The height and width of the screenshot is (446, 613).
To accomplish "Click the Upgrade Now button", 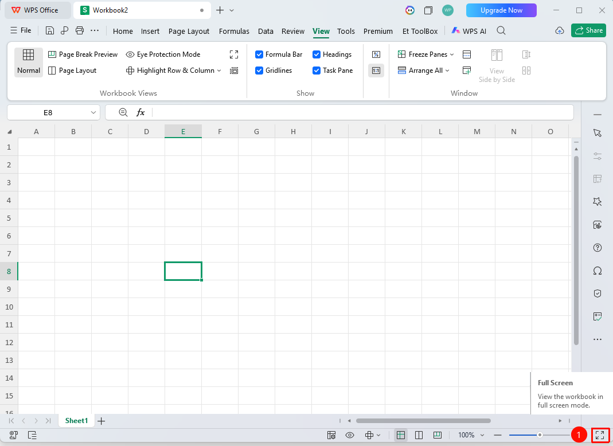I will click(501, 10).
